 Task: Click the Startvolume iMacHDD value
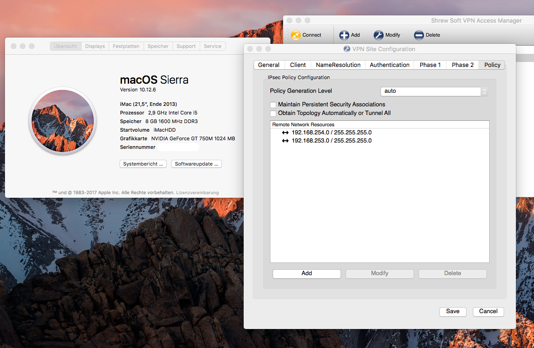click(164, 130)
